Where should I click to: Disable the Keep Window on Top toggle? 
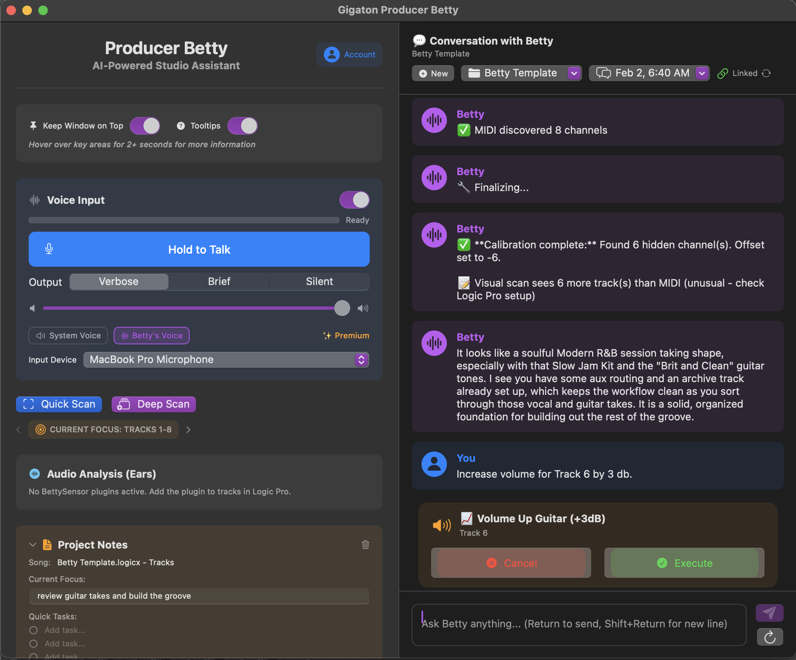coord(145,125)
